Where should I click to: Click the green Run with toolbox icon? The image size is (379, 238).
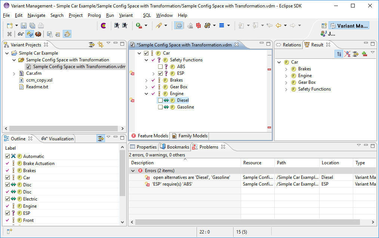point(139,25)
